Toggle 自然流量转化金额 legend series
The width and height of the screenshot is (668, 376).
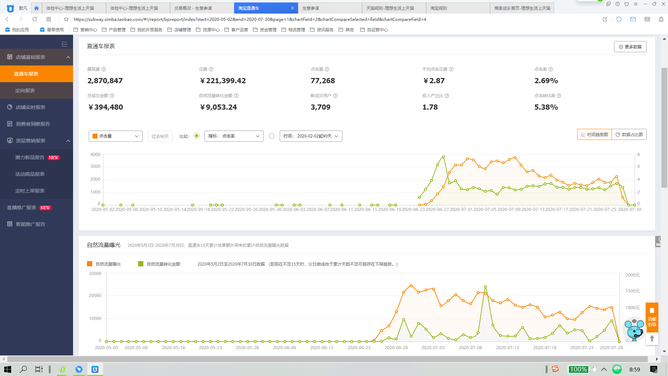click(160, 264)
